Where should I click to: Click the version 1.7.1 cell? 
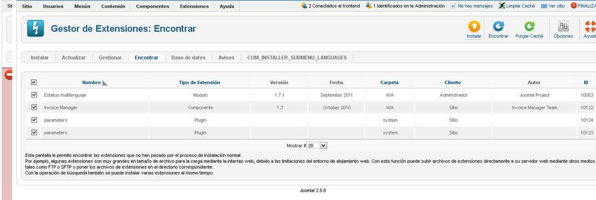pos(279,95)
